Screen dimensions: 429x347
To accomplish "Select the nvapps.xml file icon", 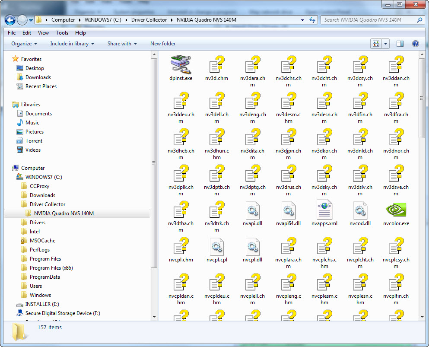I will click(x=324, y=210).
